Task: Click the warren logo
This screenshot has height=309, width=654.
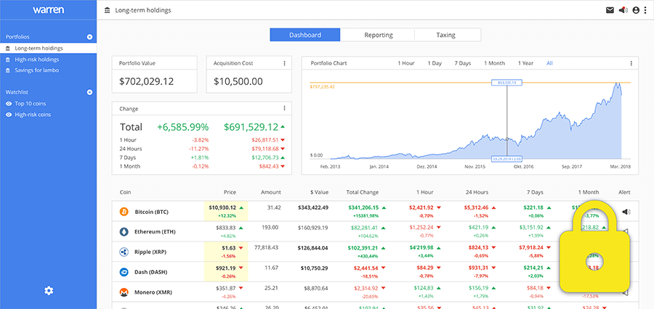Action: [49, 9]
